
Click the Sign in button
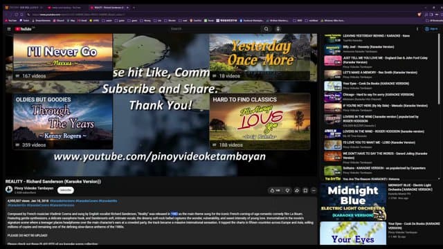click(x=431, y=29)
